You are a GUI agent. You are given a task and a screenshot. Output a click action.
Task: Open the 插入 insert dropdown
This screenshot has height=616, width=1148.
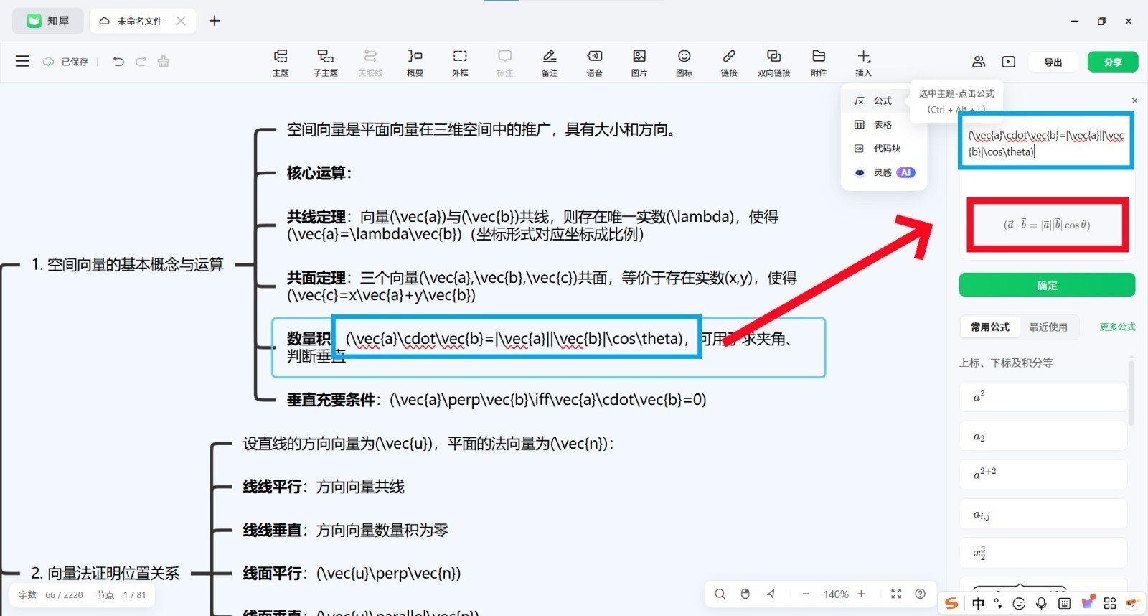point(863,62)
